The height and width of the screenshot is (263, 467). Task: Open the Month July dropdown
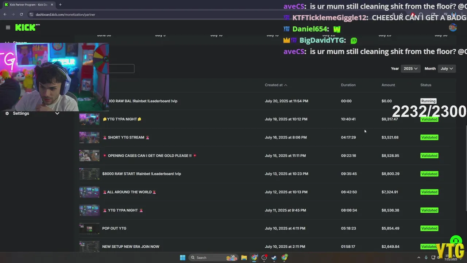pyautogui.click(x=447, y=69)
